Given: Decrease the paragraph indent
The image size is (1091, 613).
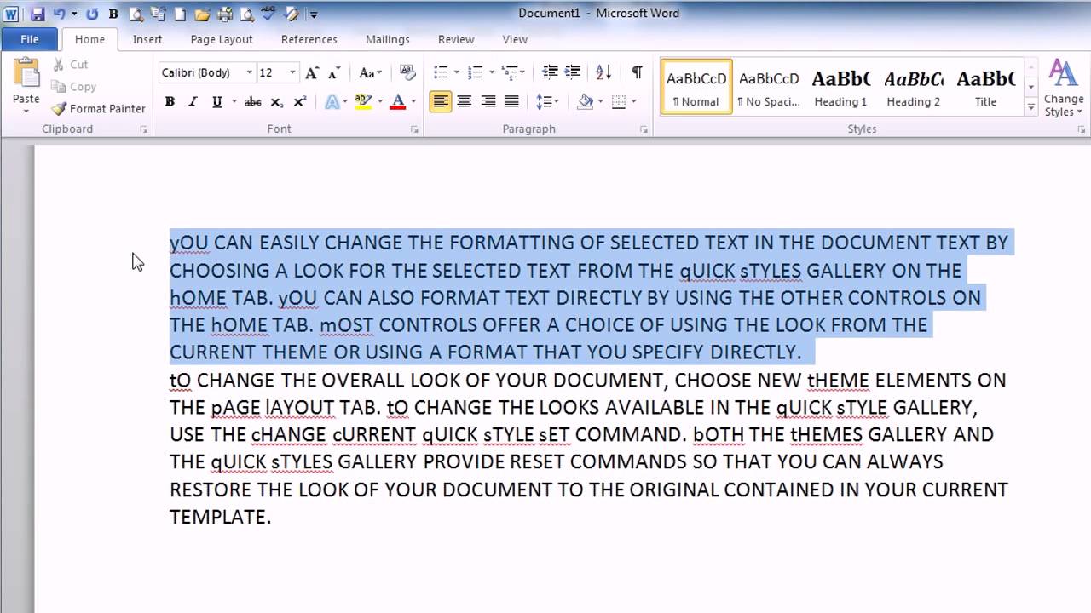Looking at the screenshot, I should tap(550, 72).
